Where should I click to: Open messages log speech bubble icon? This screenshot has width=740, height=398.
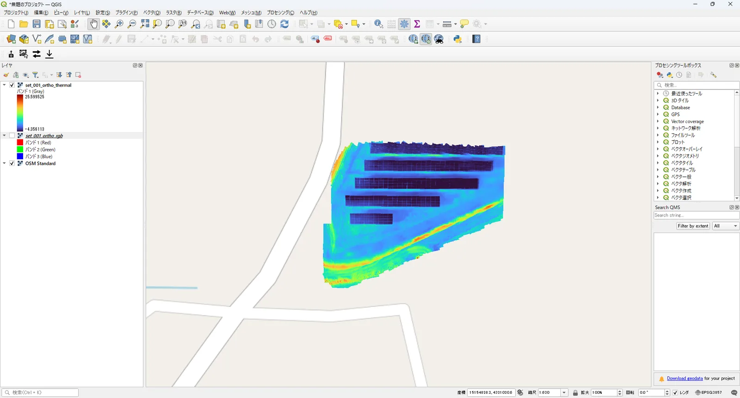coord(734,392)
